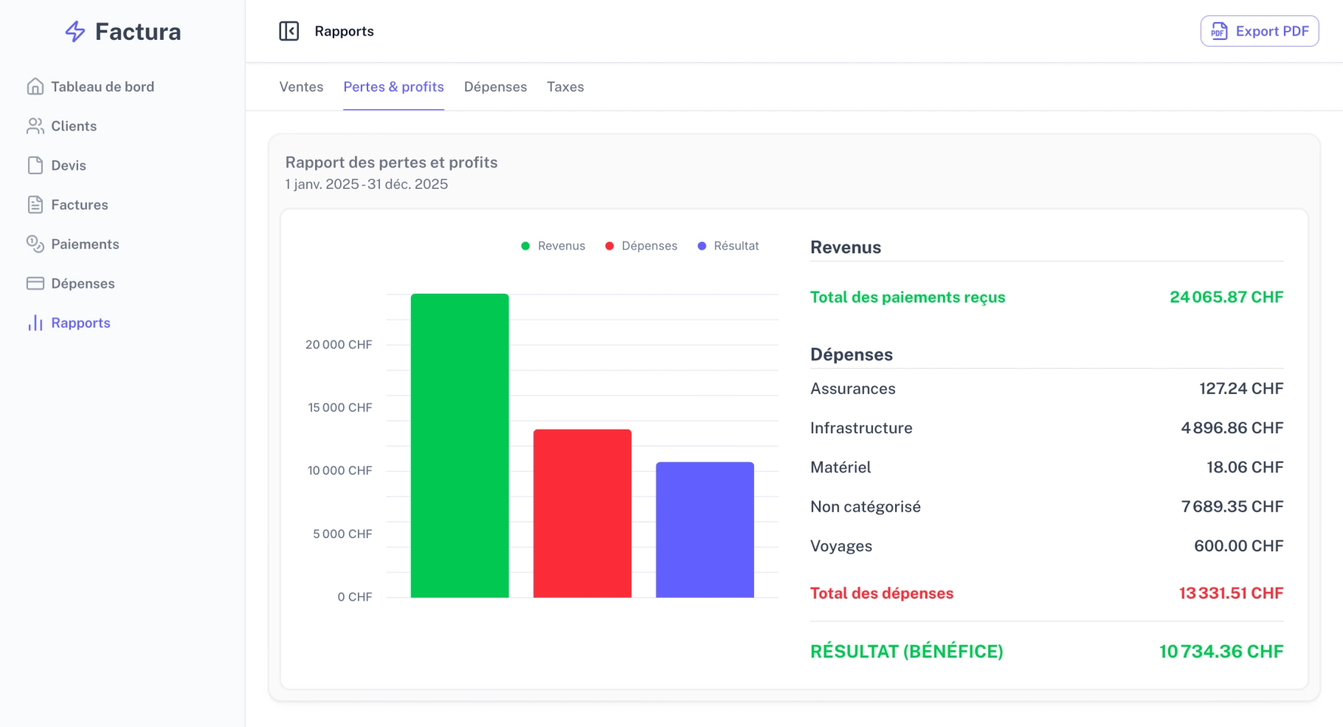The height and width of the screenshot is (727, 1343).
Task: Open Factures via invoice icon
Action: [x=35, y=204]
